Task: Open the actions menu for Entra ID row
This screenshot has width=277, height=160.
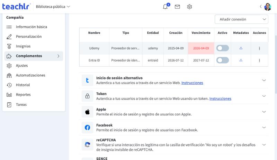Action: tap(259, 60)
